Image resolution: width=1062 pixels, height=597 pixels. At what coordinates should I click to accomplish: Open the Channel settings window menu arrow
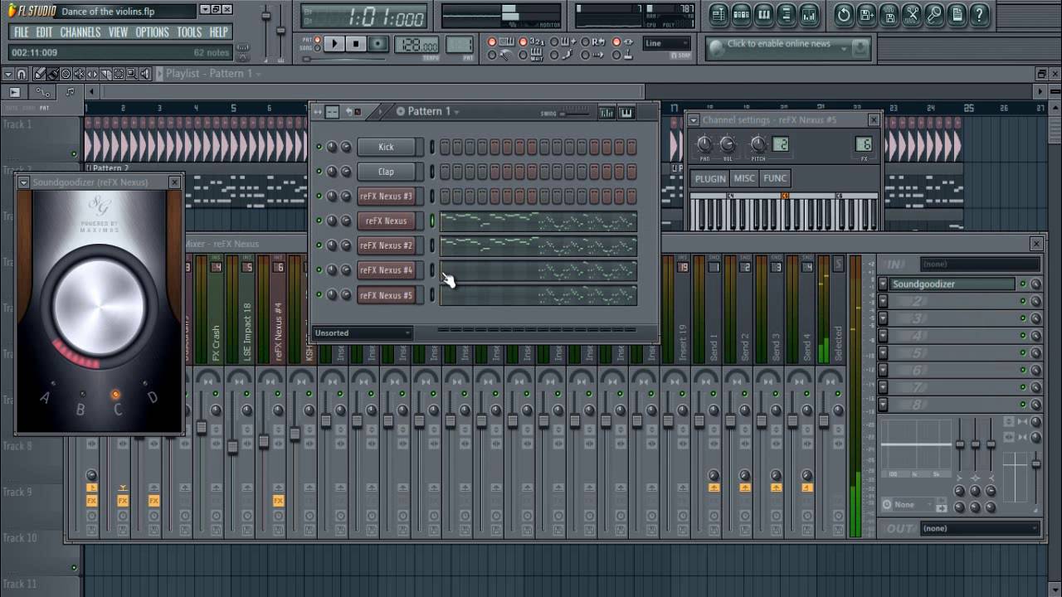pyautogui.click(x=694, y=120)
